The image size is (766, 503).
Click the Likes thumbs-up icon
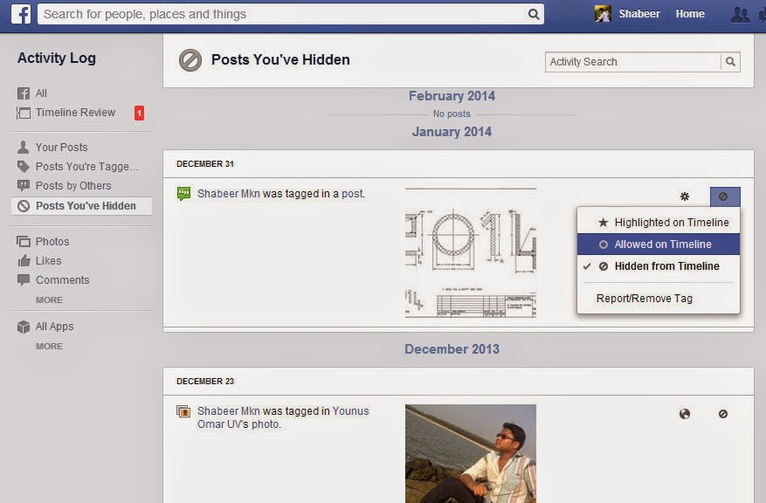[24, 260]
